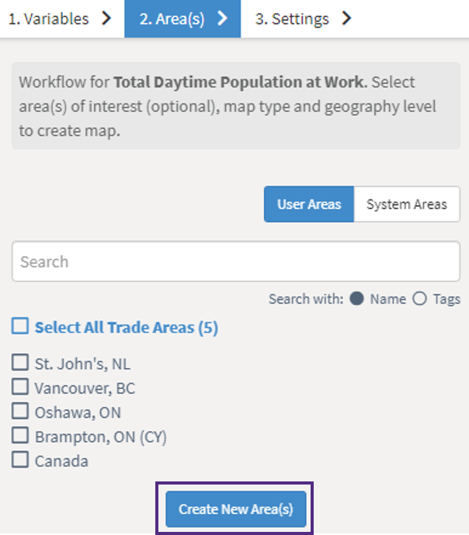Click the St. John's, NL label
469x535 pixels.
click(82, 363)
